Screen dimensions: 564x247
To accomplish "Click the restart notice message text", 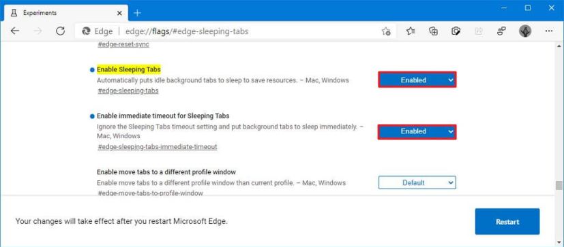I will [121, 221].
